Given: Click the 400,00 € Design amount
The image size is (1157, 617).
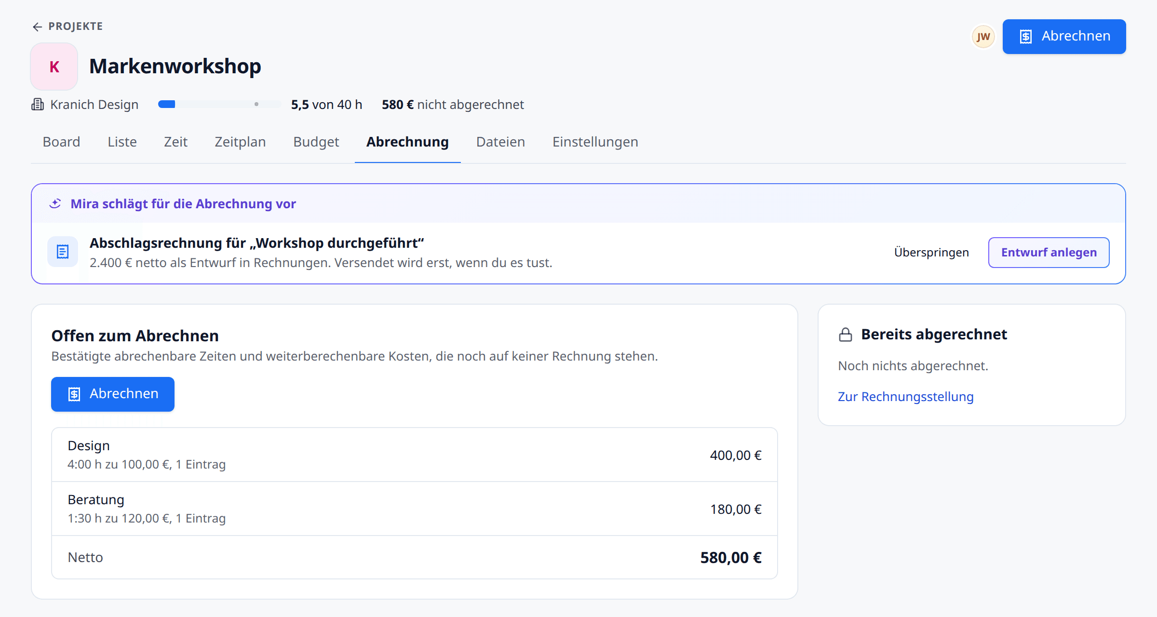Looking at the screenshot, I should [x=736, y=456].
